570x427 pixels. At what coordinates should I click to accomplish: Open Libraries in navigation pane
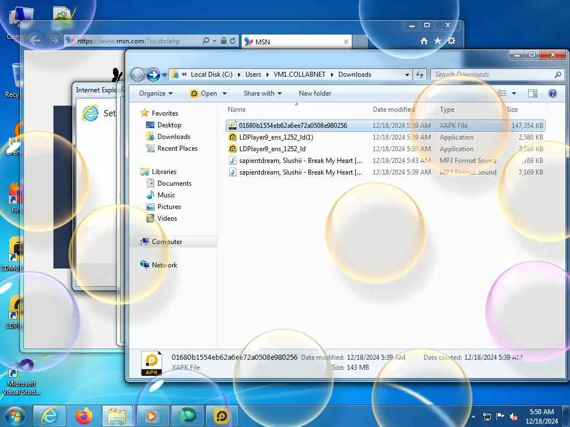164,172
